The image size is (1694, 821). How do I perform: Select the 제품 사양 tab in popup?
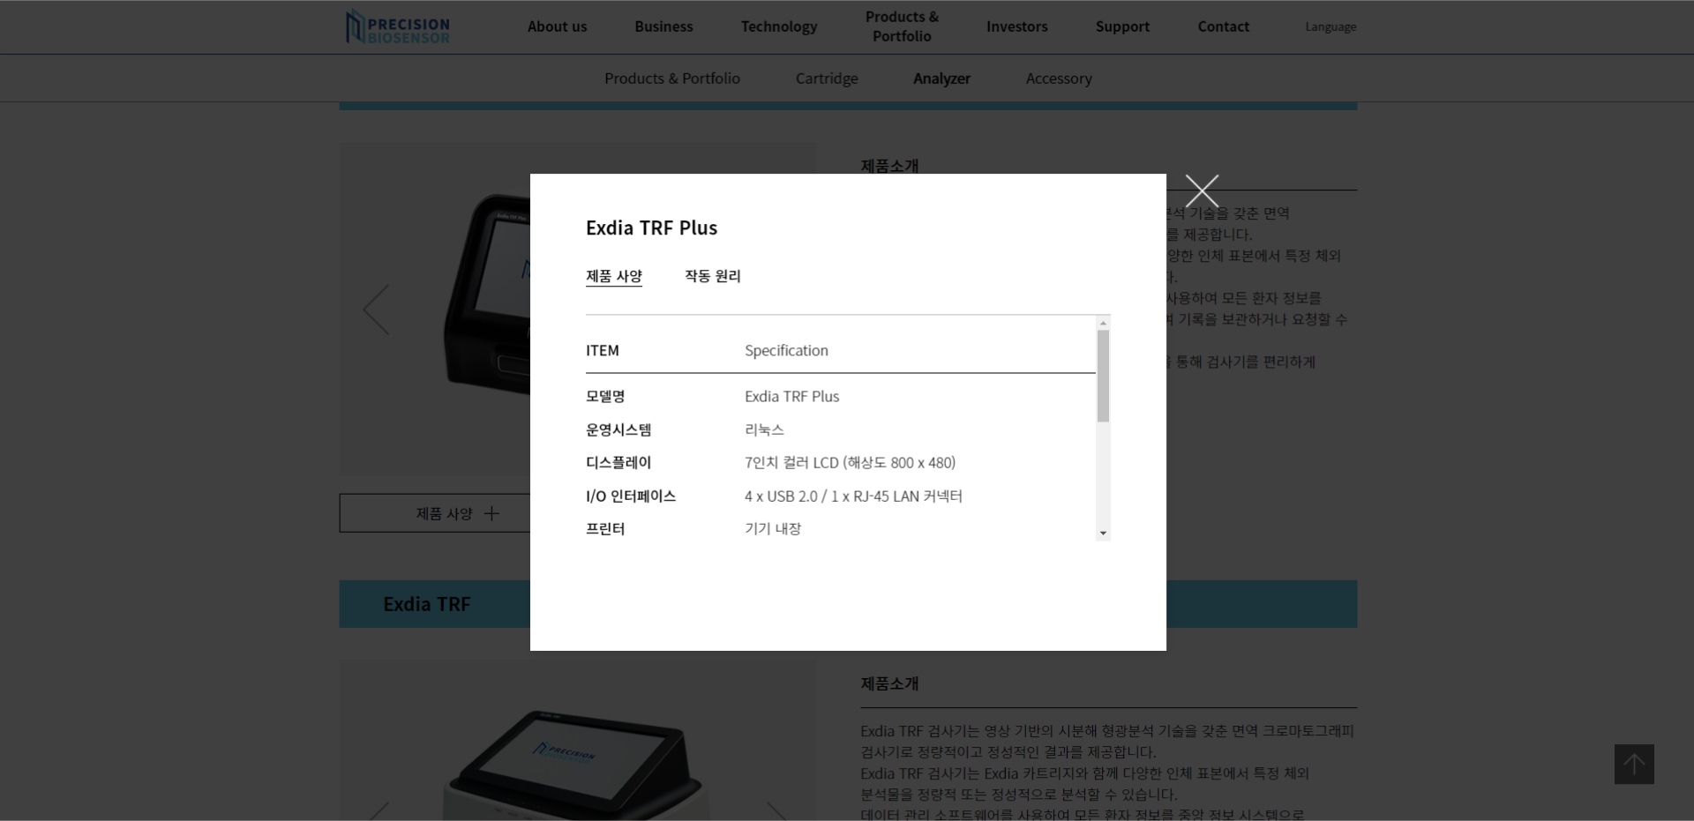[614, 276]
